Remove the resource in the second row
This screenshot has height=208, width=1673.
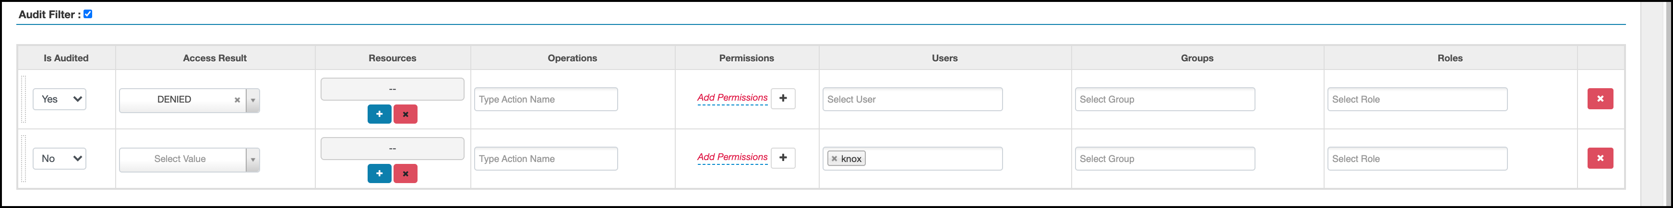coord(405,173)
